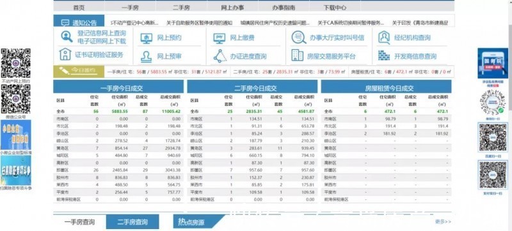Click the 微信公众号 QR code
The height and width of the screenshot is (231, 512).
15,99
